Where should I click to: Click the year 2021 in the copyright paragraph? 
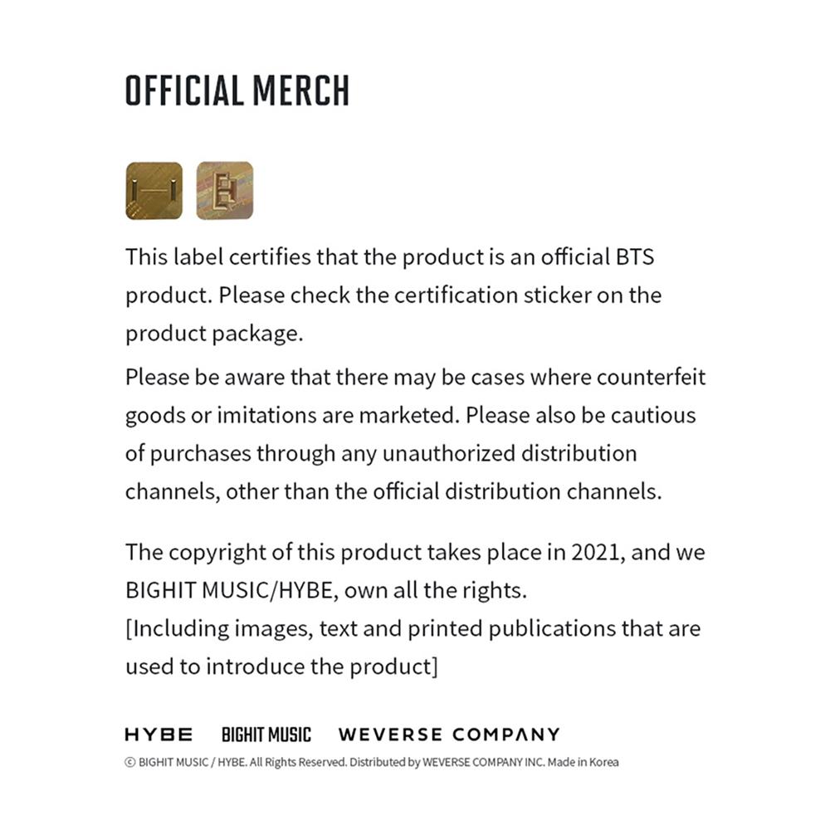coord(596,552)
